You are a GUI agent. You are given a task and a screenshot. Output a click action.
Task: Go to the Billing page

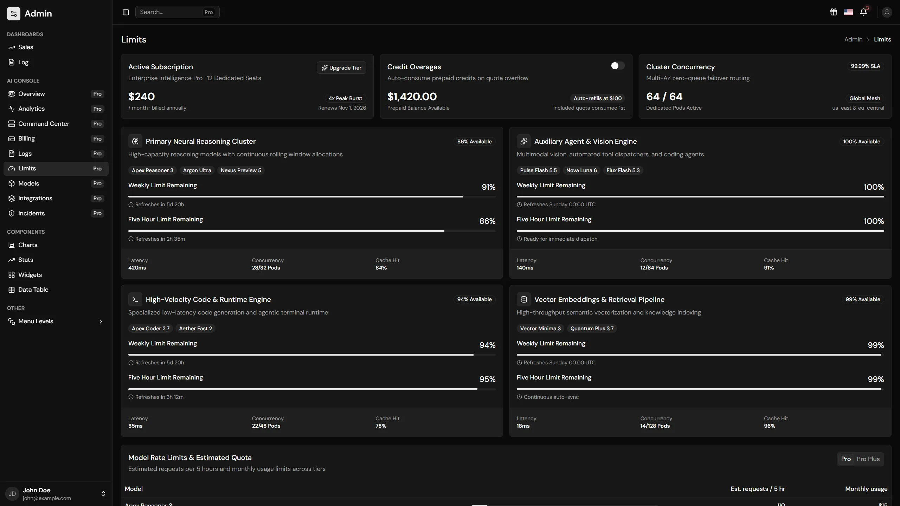coord(56,138)
